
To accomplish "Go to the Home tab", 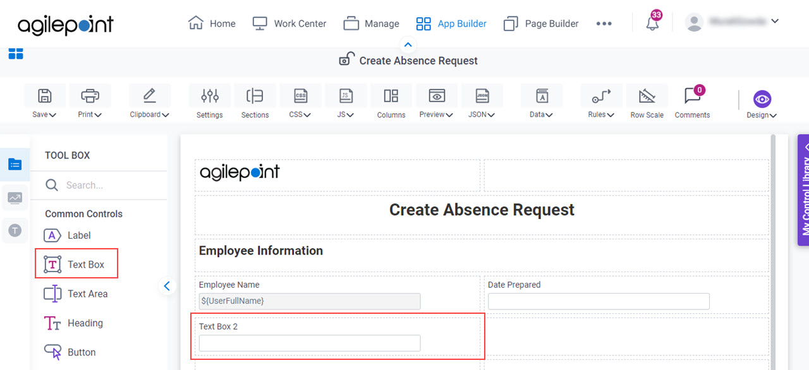I will click(x=212, y=23).
